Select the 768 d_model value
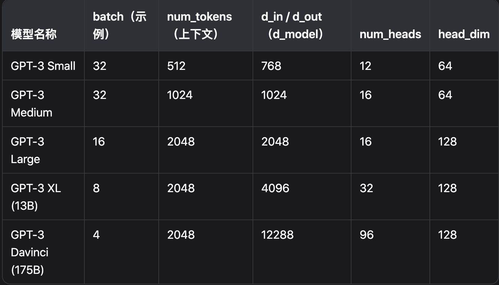The image size is (499, 285). click(x=271, y=66)
